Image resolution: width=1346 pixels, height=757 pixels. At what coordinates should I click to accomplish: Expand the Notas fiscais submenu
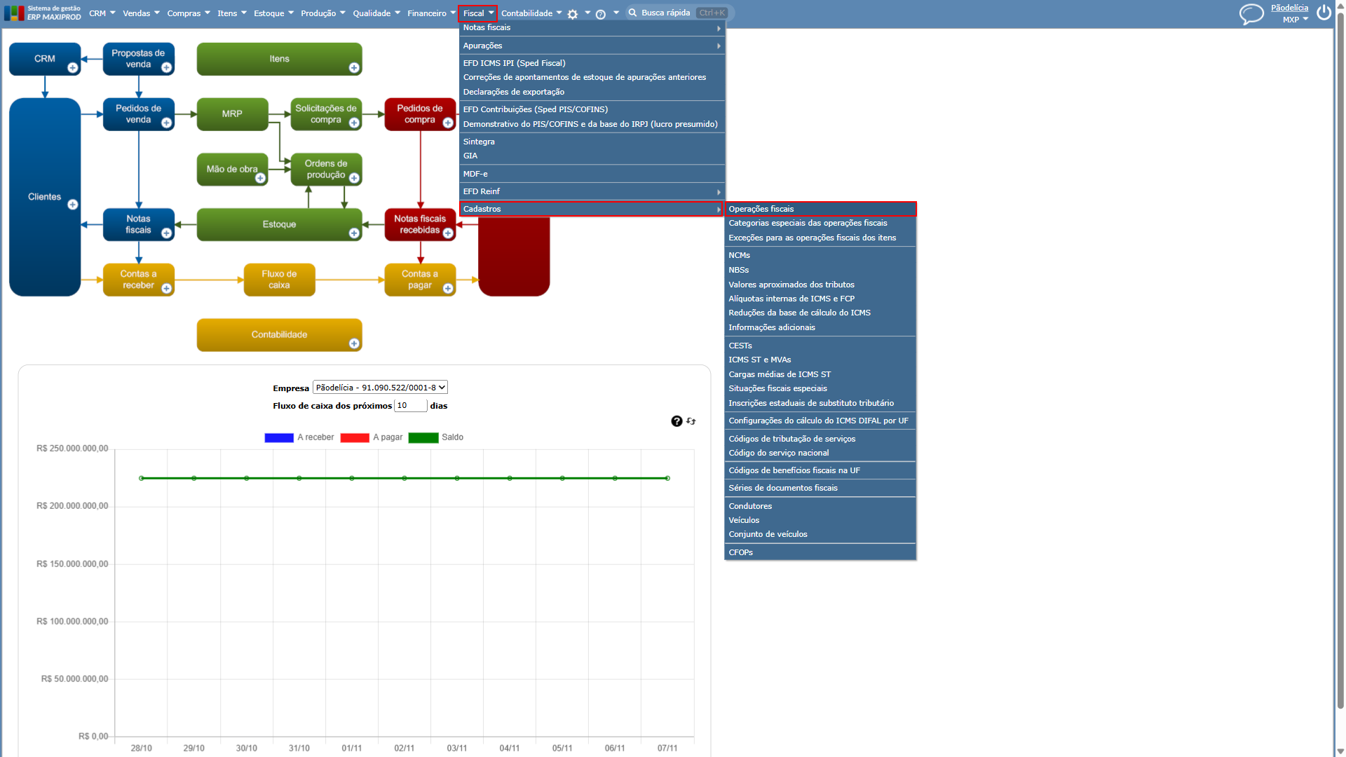(x=592, y=28)
